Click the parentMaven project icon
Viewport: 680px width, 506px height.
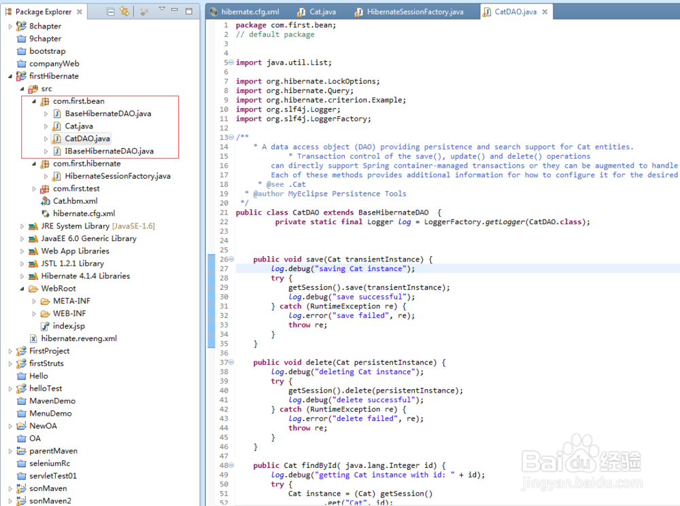21,451
